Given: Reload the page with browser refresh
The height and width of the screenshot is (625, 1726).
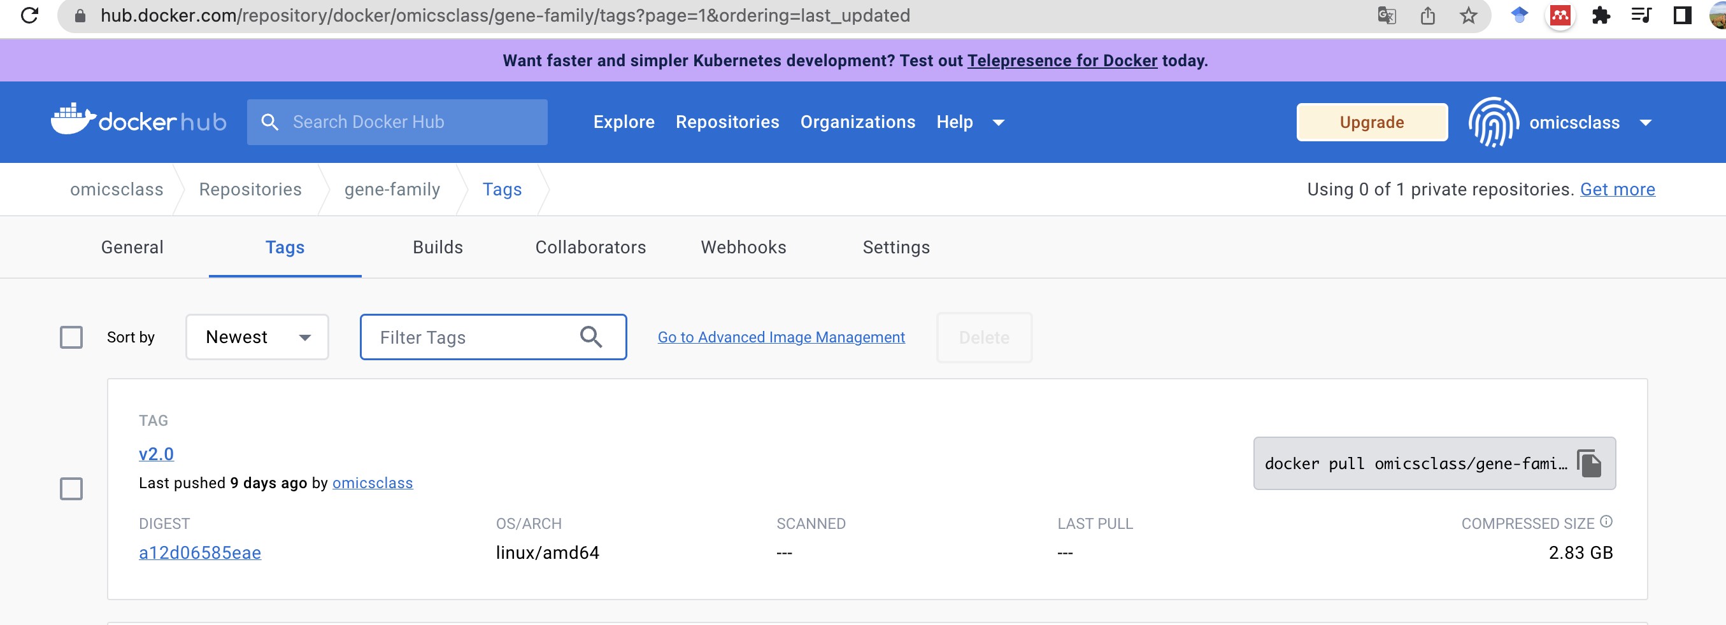Looking at the screenshot, I should point(29,15).
